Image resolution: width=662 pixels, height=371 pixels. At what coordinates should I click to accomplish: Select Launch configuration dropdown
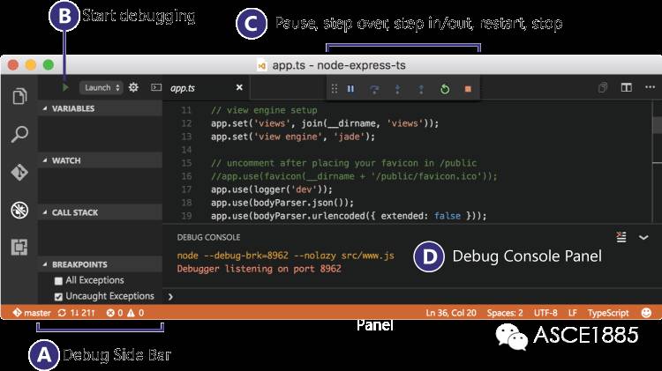point(102,88)
